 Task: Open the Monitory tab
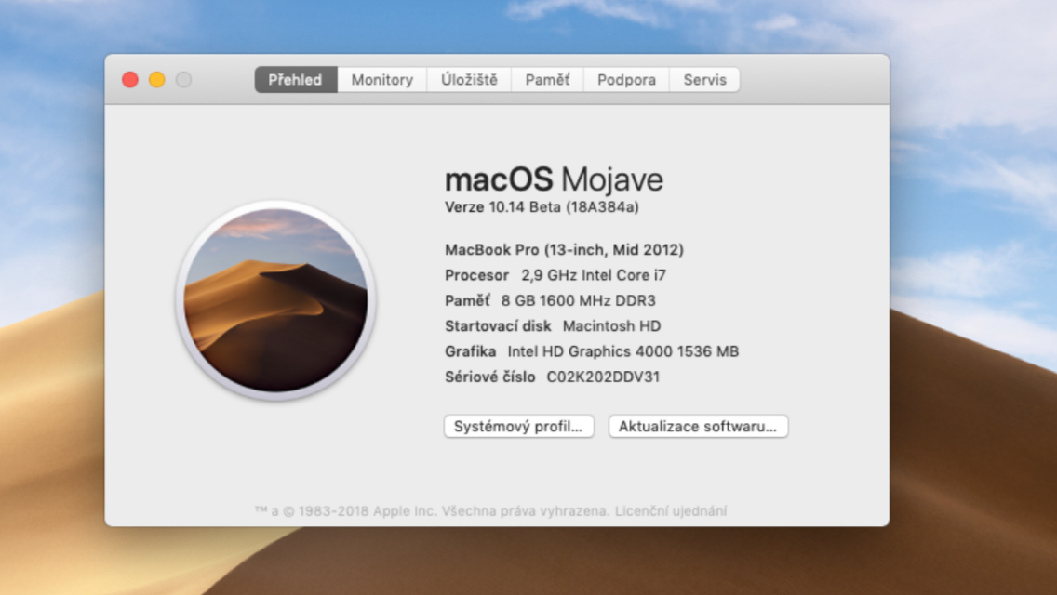pos(381,80)
